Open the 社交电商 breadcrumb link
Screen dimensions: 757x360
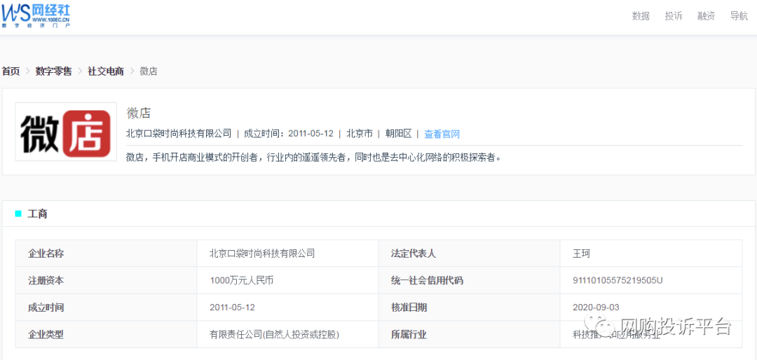point(106,71)
